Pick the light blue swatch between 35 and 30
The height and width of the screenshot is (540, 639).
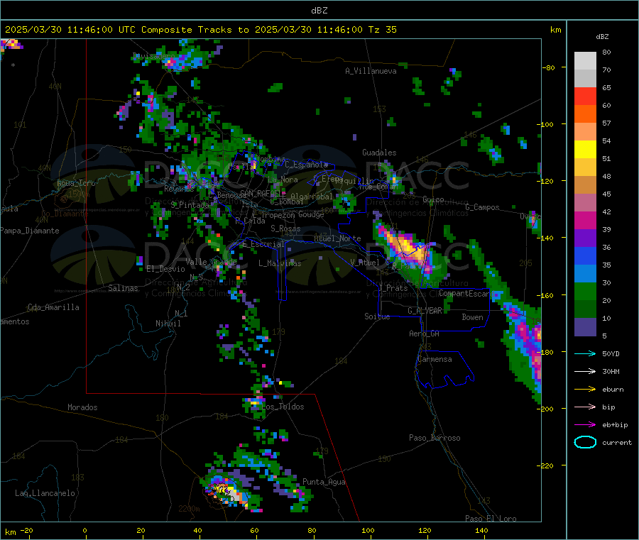coord(585,274)
